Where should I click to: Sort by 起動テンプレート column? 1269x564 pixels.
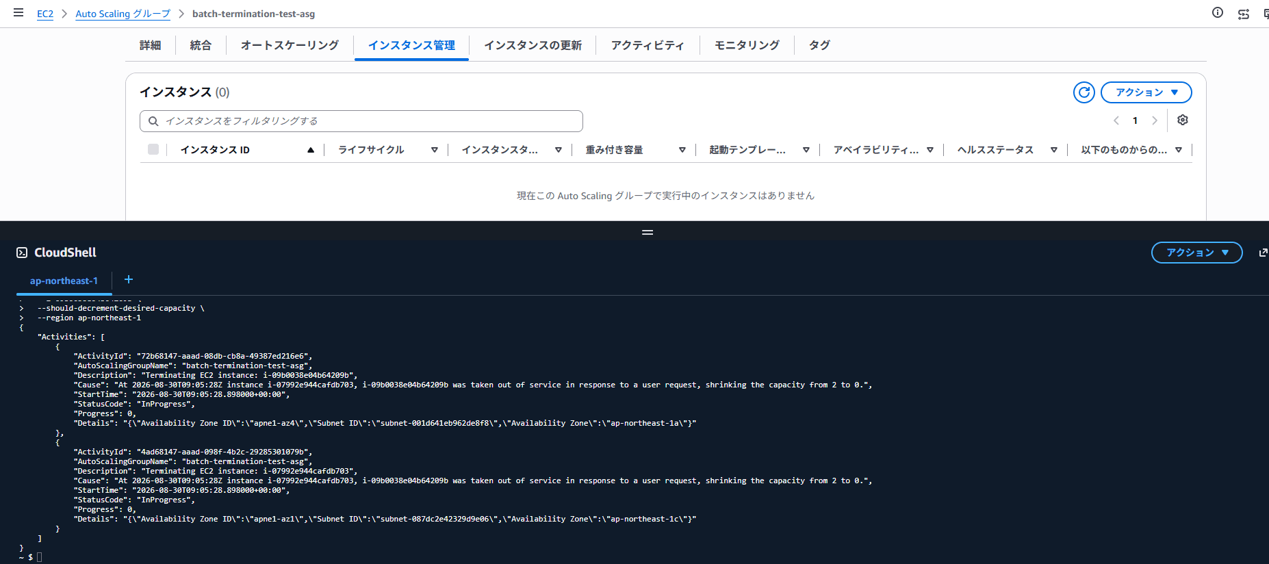click(806, 150)
